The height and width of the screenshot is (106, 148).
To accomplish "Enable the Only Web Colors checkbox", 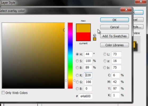I will pos(3,92).
